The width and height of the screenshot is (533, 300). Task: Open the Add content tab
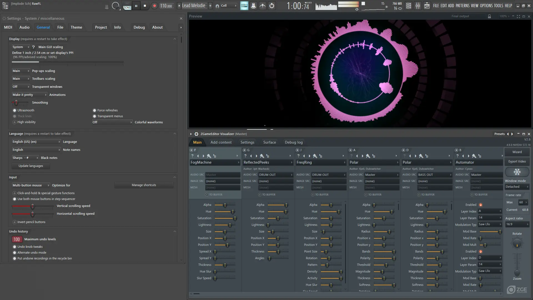[221, 142]
